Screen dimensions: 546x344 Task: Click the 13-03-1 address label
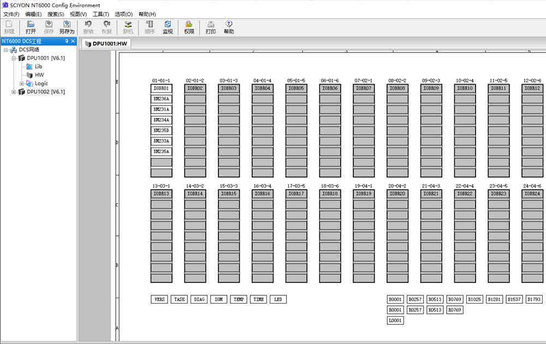161,186
